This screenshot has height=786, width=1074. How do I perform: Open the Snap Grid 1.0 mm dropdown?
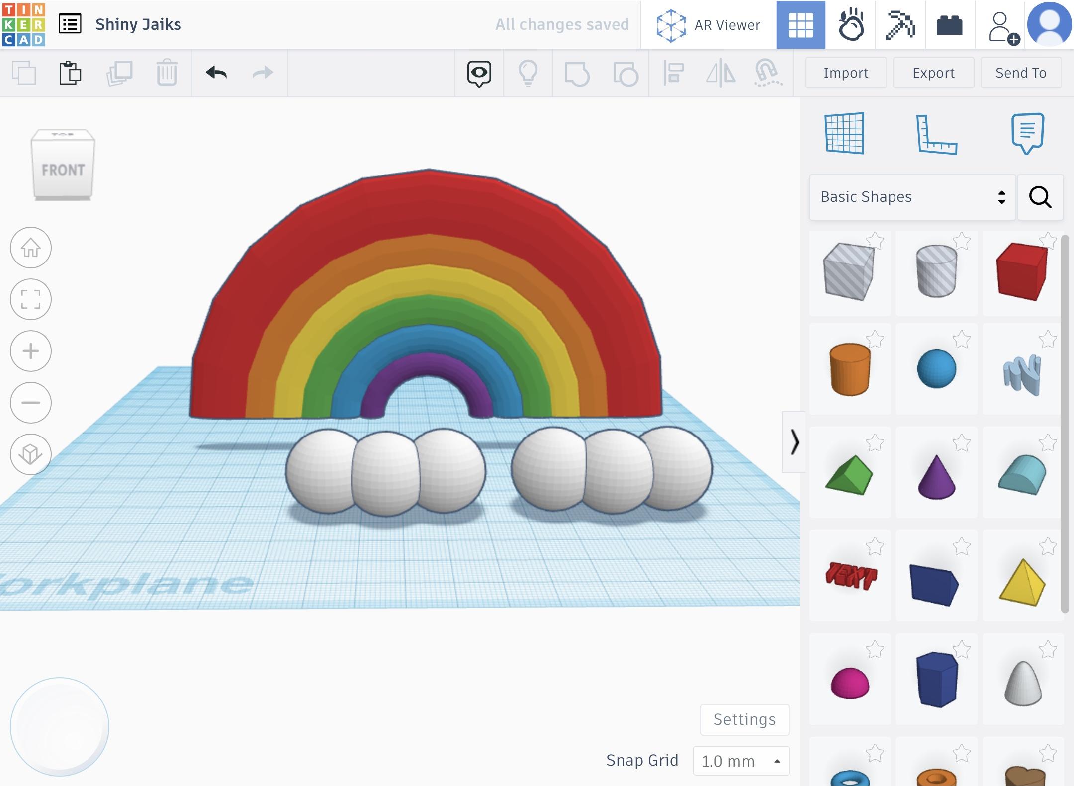[740, 761]
